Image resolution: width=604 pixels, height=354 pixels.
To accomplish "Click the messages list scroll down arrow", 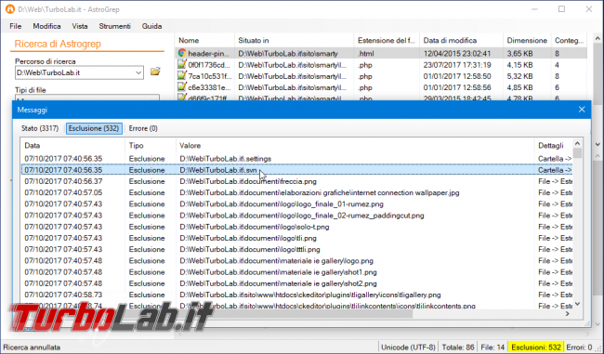I will [577, 304].
